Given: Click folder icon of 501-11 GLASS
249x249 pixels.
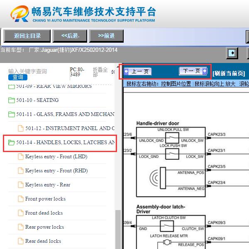Looking at the screenshot, I should (12, 114).
